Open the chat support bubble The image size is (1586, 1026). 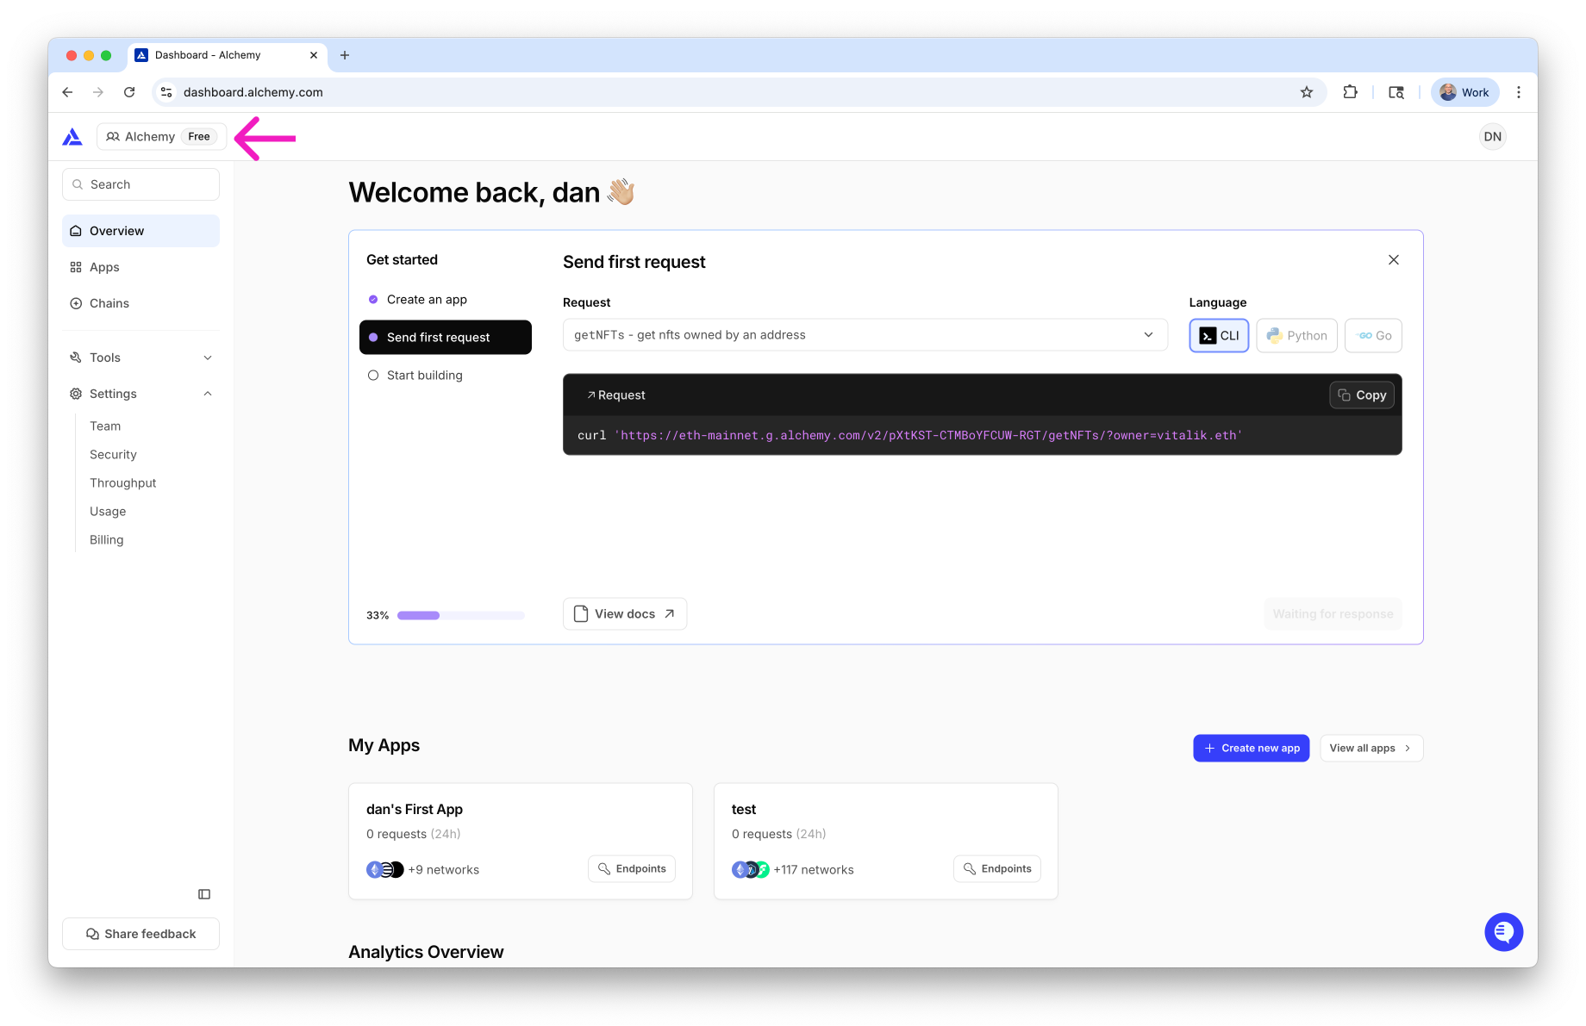[1503, 932]
